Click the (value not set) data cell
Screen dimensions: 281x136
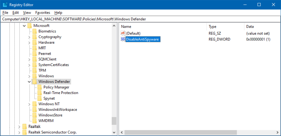pos(258,33)
